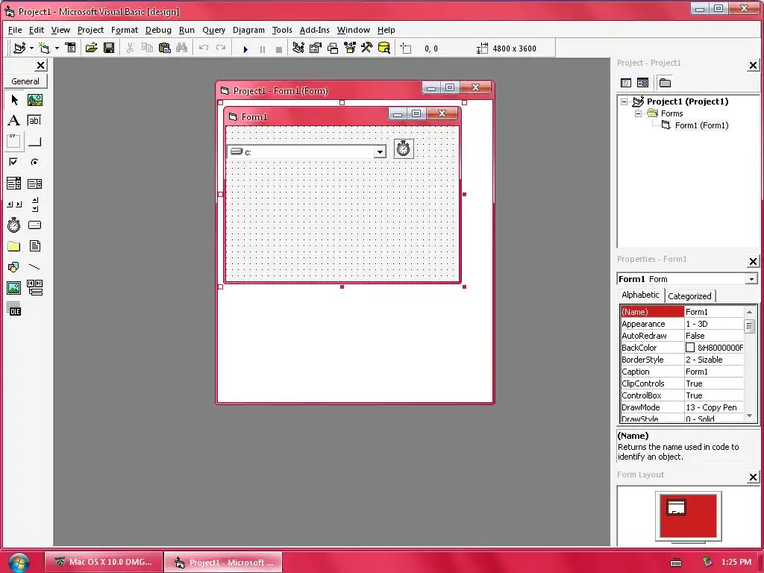Select Form1 (Form1) in project tree
The width and height of the screenshot is (764, 573).
701,125
